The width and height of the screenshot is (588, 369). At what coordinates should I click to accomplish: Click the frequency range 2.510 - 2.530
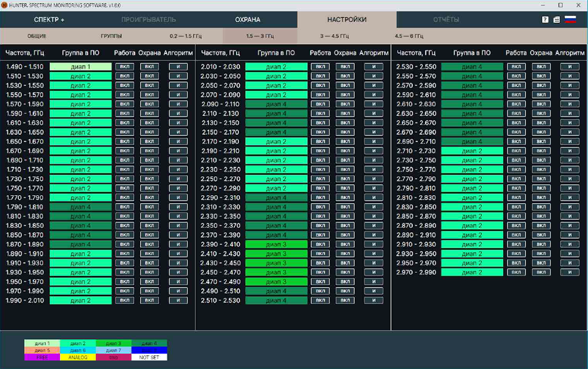pyautogui.click(x=220, y=301)
